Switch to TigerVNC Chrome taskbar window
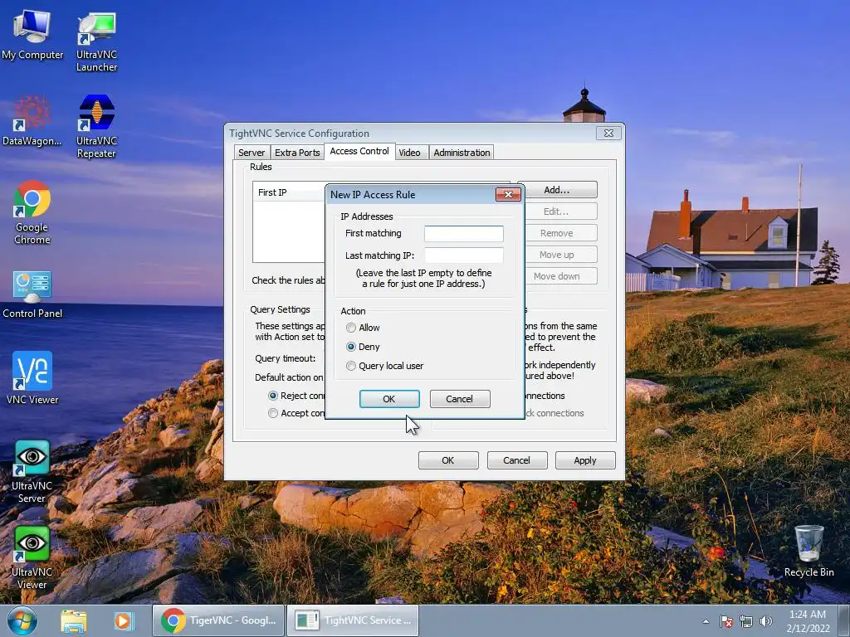Screen dimensions: 850x637 218,620
